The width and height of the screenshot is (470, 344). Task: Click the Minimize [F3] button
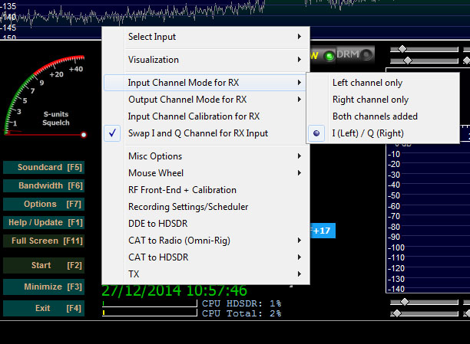tap(44, 287)
